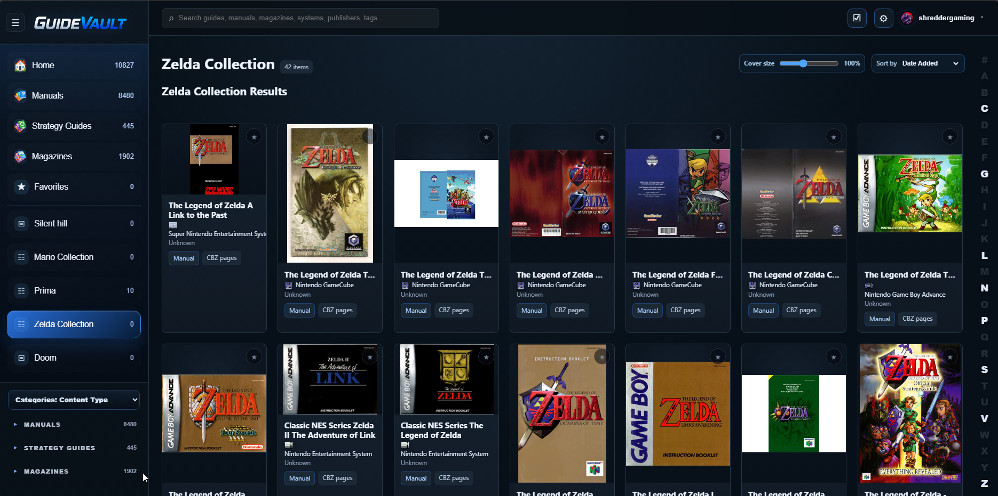Star the Ocarina Master Quest manual
This screenshot has width=998, height=496.
(602, 137)
